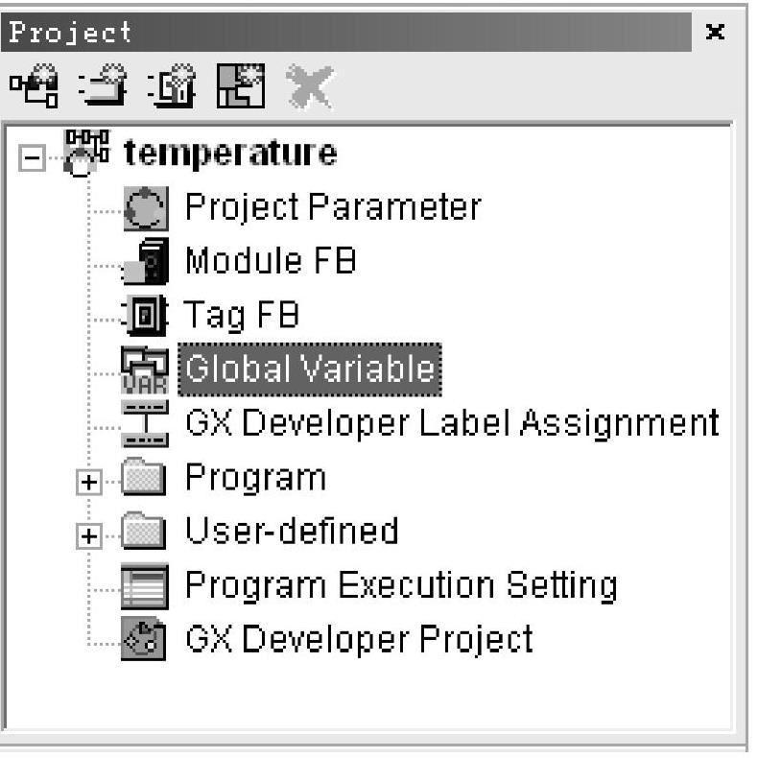Click the Project Parameter circular icon
The width and height of the screenshot is (758, 758).
146,208
